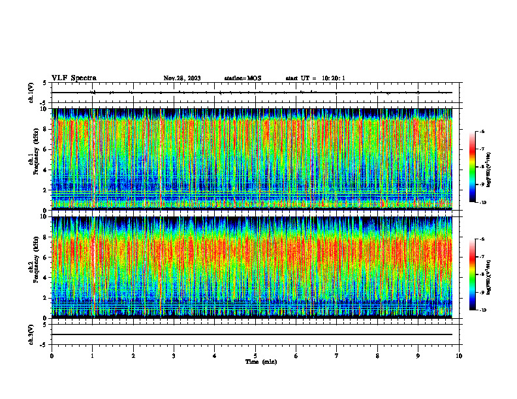Click the ch.2 spectrogram panel
The height and width of the screenshot is (399, 517).
(x=252, y=267)
